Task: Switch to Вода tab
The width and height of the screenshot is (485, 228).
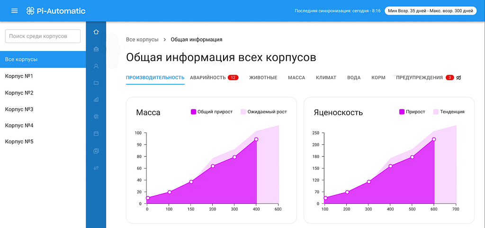Action: (354, 77)
